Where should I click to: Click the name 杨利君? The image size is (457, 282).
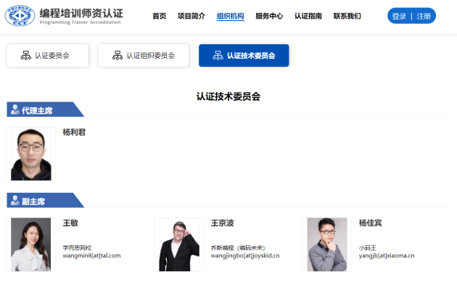tap(74, 132)
